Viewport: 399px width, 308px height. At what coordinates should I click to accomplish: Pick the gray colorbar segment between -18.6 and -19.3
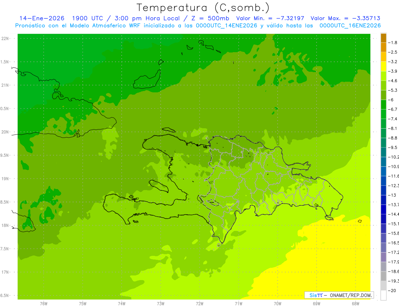pyautogui.click(x=383, y=276)
